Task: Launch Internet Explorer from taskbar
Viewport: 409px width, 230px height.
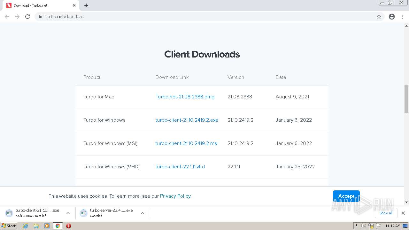Action: pyautogui.click(x=26, y=226)
